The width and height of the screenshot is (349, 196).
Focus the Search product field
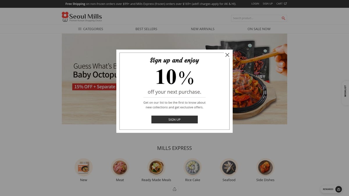coord(256,18)
